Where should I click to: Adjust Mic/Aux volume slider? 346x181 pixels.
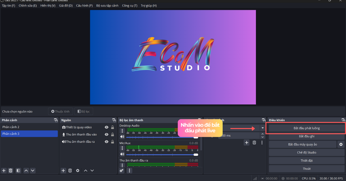tap(162, 155)
